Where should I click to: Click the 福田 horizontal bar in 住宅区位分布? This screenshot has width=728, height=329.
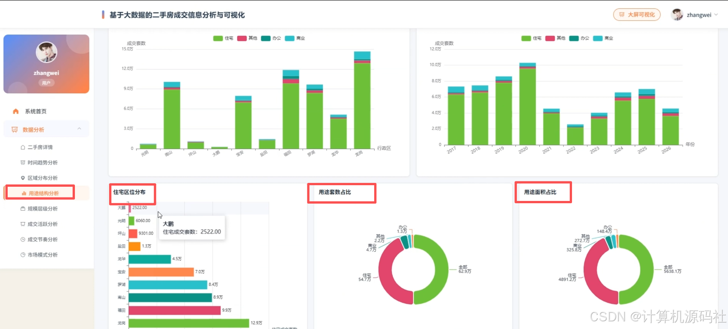click(175, 310)
